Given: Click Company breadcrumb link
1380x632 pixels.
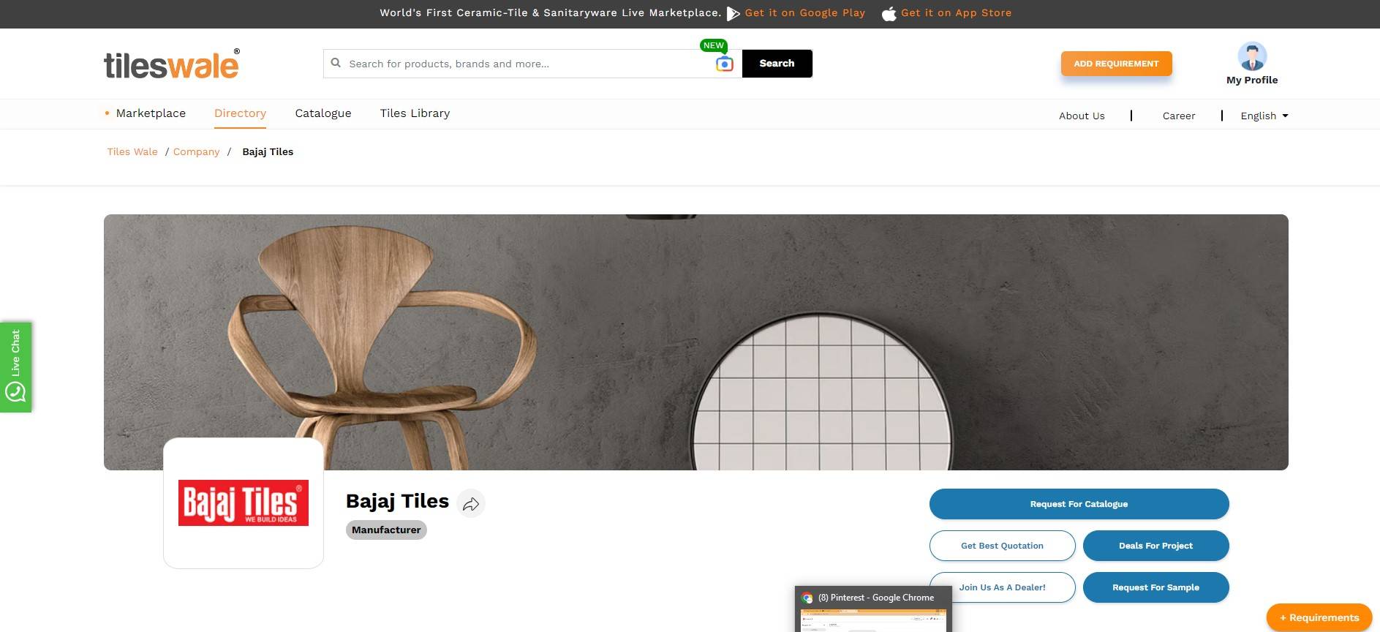Looking at the screenshot, I should (x=196, y=151).
